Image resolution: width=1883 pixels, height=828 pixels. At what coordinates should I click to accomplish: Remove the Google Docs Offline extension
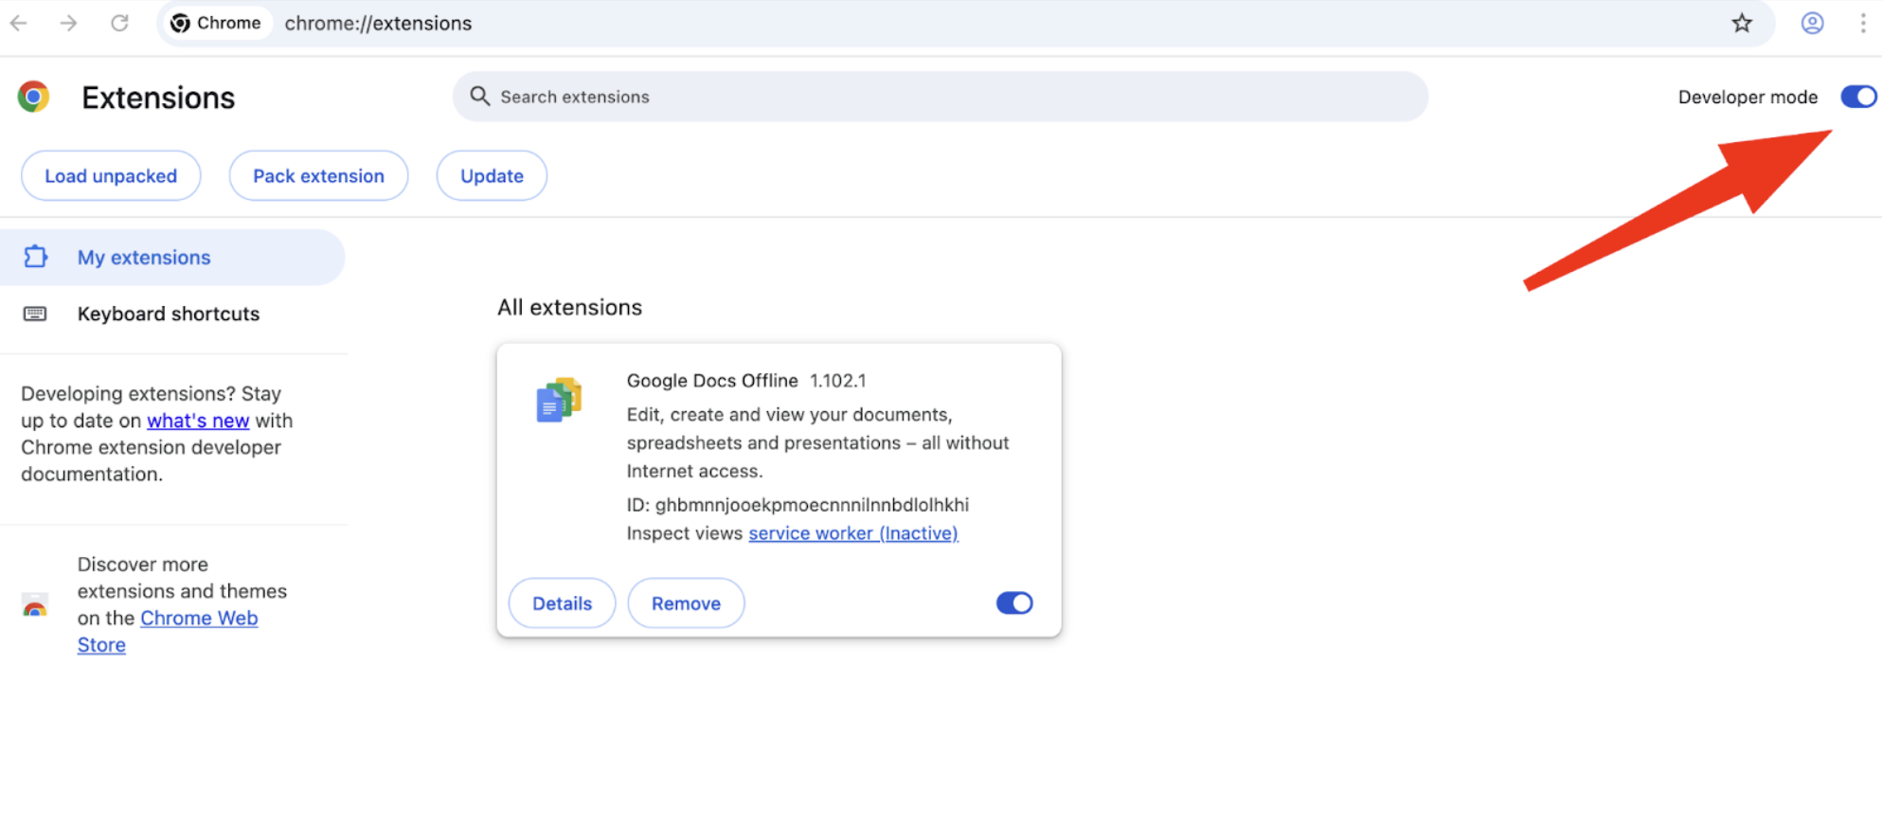point(686,603)
